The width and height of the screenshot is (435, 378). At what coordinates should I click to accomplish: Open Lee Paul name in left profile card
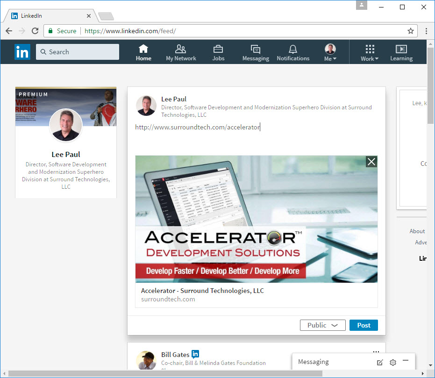[x=66, y=155]
